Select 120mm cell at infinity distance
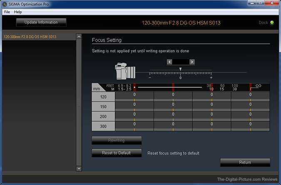This screenshot has width=281, height=185. (x=250, y=97)
